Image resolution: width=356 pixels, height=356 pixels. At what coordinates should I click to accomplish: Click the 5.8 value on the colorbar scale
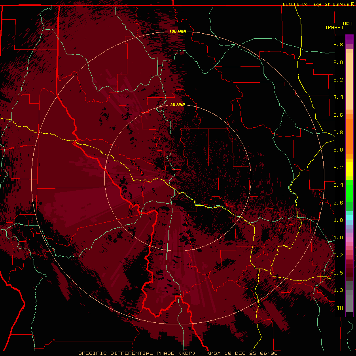pyautogui.click(x=338, y=133)
